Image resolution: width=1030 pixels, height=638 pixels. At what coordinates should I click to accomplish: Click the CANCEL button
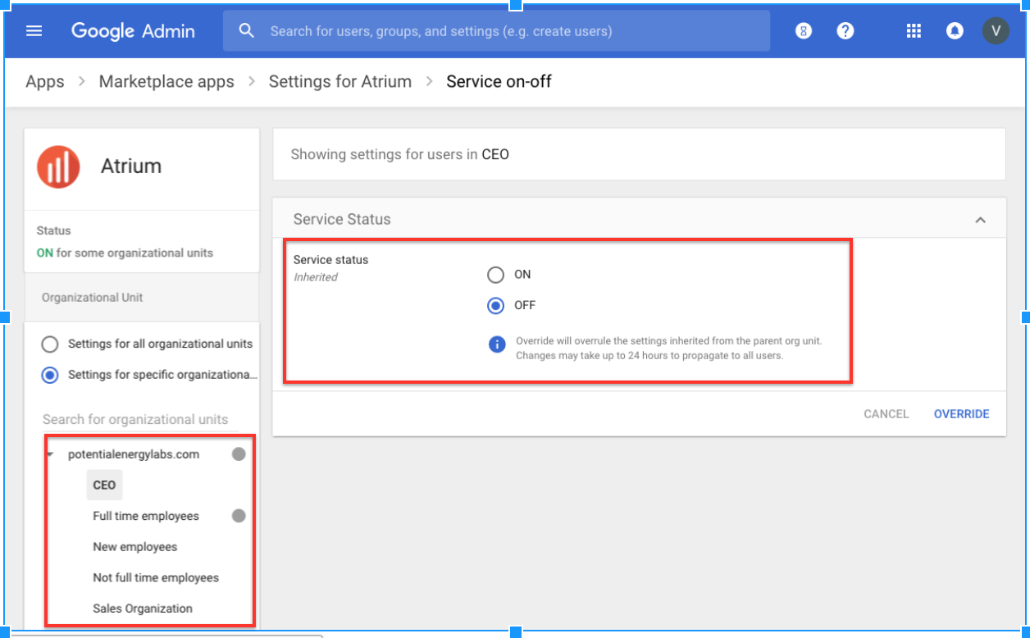886,414
